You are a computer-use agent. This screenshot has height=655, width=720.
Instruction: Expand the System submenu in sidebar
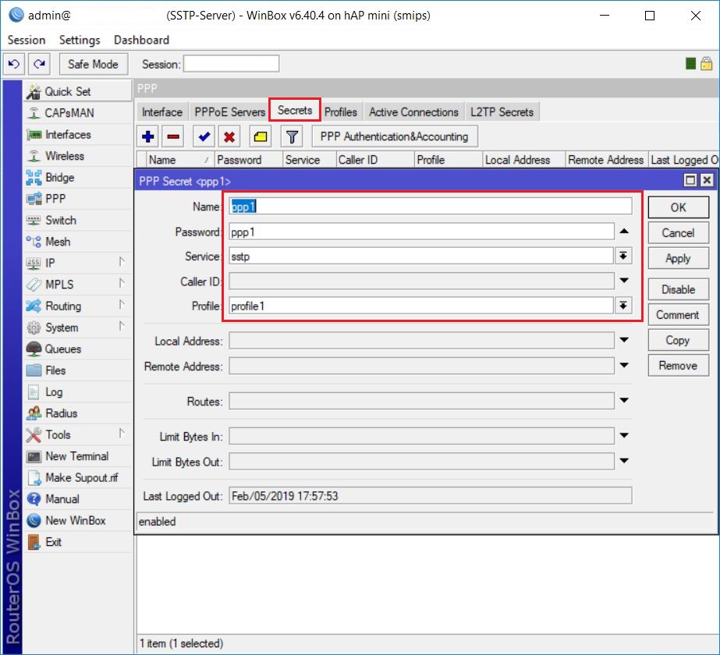121,327
